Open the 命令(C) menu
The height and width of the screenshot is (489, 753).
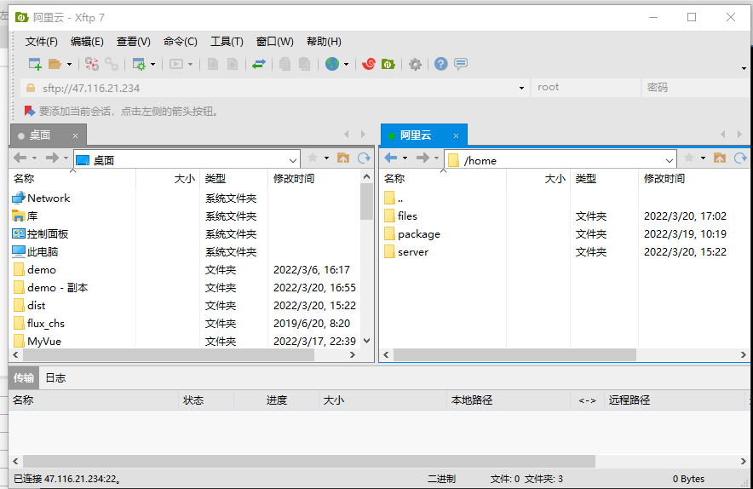[180, 42]
